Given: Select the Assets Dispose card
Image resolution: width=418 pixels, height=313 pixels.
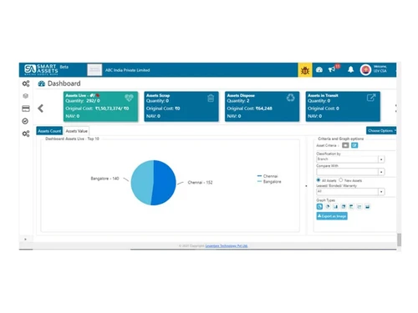Looking at the screenshot, I should (x=263, y=106).
